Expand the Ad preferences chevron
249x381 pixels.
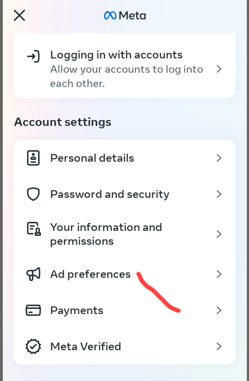click(219, 274)
